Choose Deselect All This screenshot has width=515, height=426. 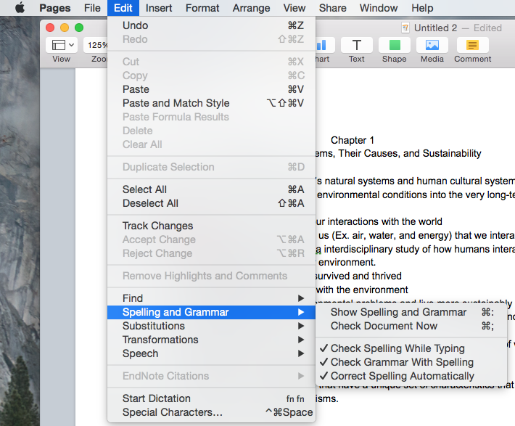[211, 203]
